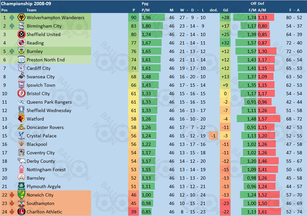Screen dimensions: 307x216
Task: Click the Derby County ram logo
Action: [21, 161]
